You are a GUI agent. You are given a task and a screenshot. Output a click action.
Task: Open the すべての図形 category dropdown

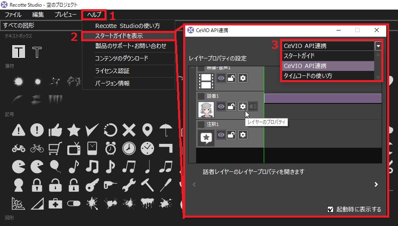tap(41, 25)
